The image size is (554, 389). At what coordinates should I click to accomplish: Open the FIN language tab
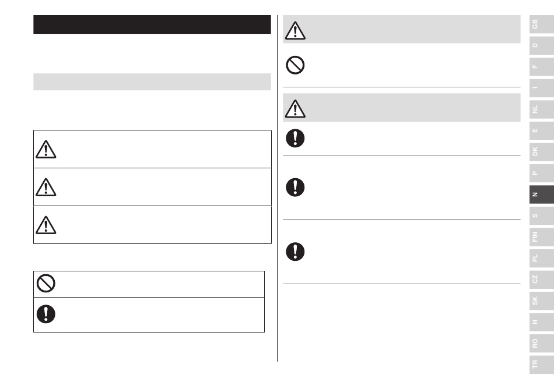click(x=542, y=236)
